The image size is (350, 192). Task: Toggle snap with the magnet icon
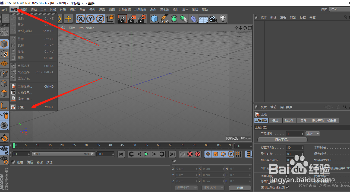tap(4, 138)
